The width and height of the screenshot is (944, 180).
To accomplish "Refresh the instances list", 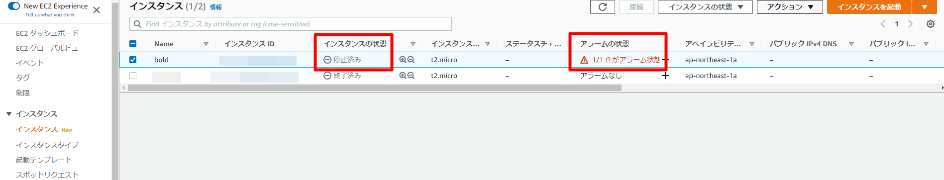I will pyautogui.click(x=603, y=7).
